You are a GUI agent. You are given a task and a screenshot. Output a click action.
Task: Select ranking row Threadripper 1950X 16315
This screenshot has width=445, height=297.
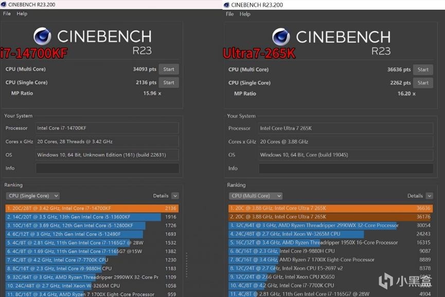(331, 242)
